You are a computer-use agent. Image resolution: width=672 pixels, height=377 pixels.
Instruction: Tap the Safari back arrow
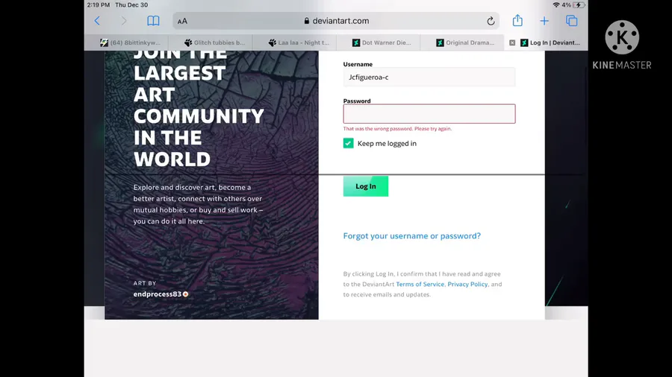(x=97, y=21)
